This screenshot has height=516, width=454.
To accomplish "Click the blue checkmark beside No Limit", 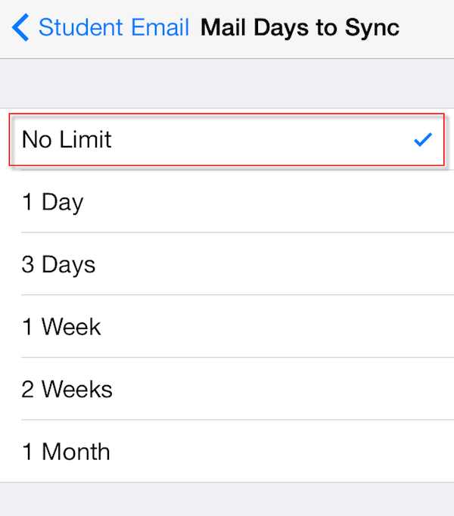I will [423, 139].
